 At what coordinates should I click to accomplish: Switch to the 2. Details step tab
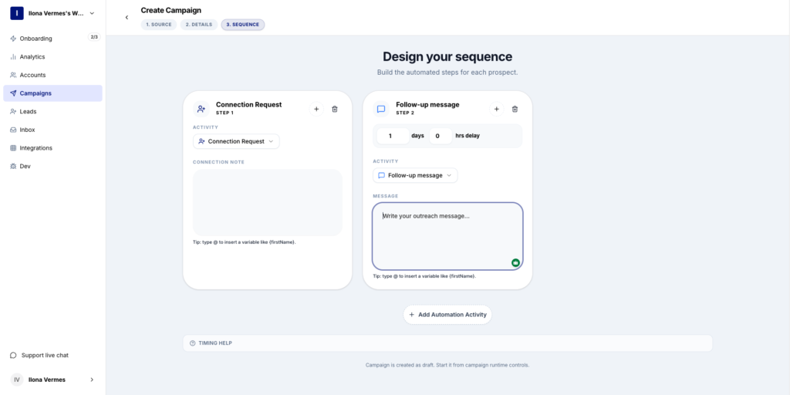point(198,25)
